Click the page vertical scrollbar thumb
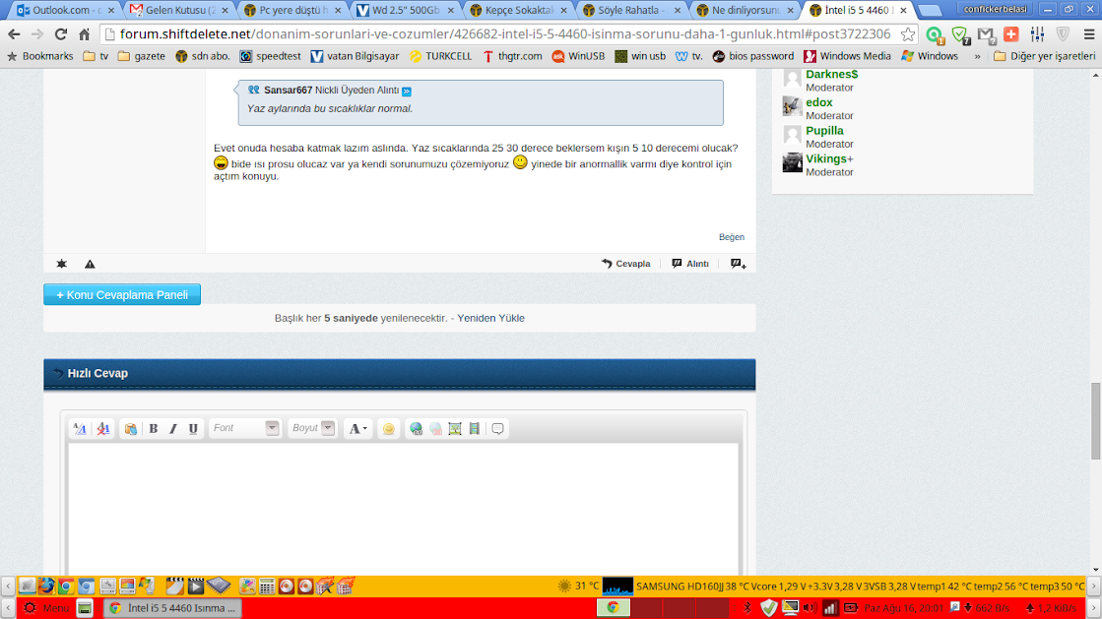The image size is (1102, 619). pyautogui.click(x=1095, y=421)
